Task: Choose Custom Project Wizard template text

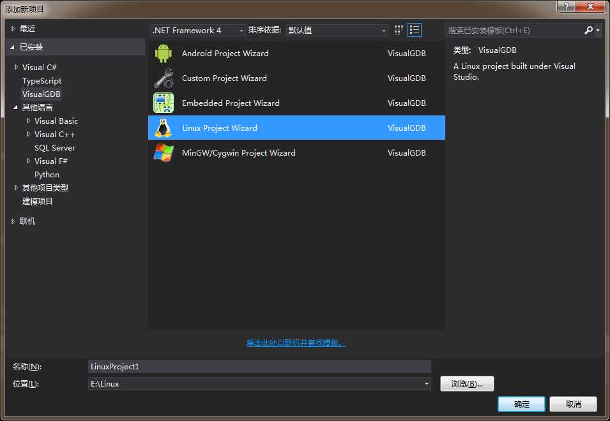Action: click(224, 78)
